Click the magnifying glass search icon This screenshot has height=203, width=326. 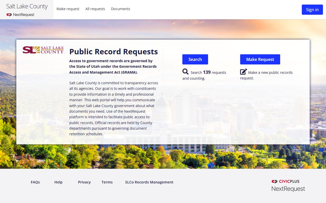185,72
